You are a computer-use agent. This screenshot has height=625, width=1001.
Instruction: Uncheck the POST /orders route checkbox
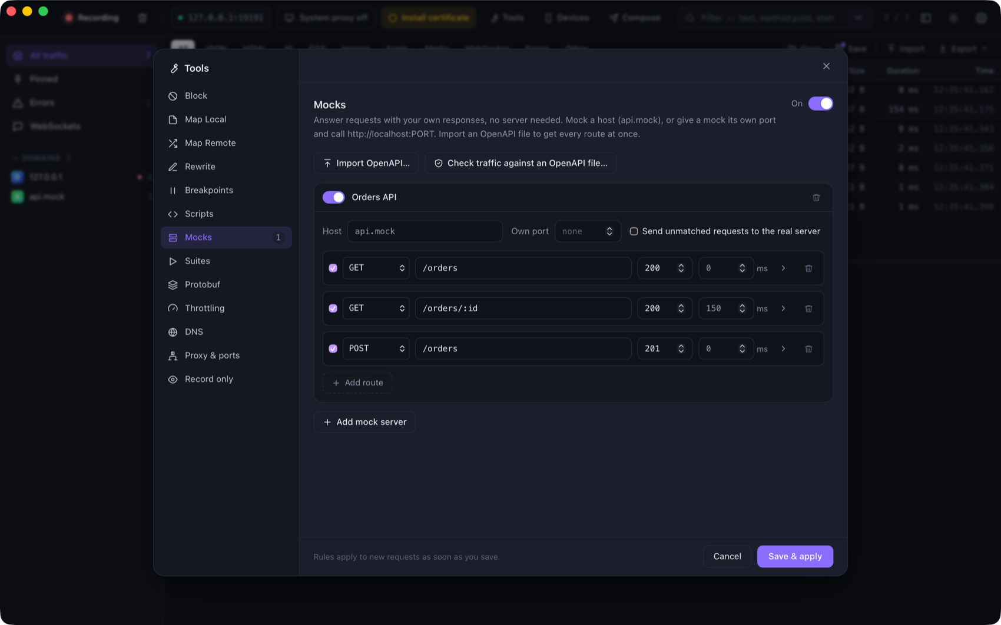point(333,348)
